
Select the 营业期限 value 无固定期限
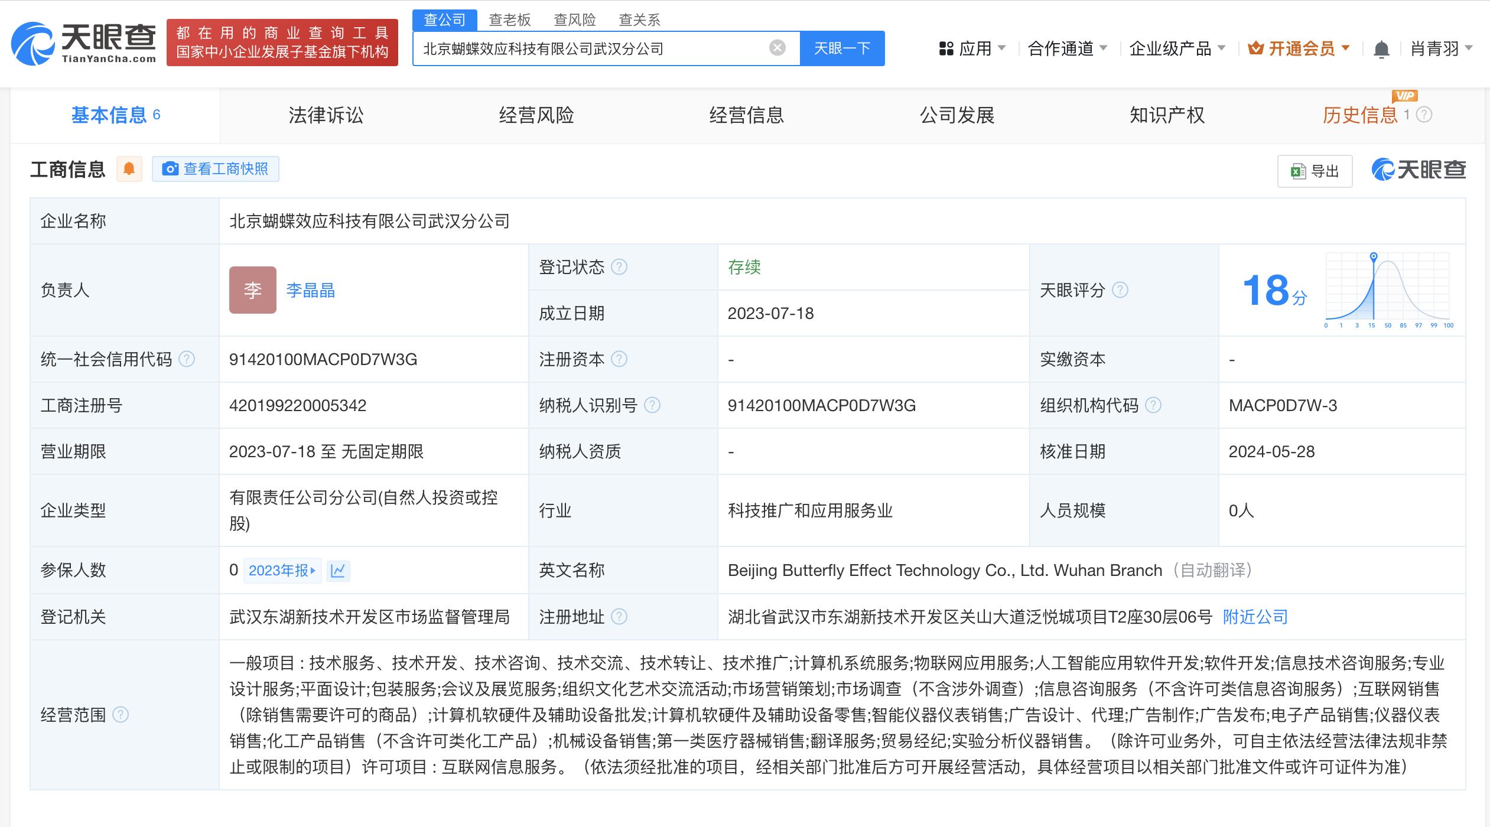382,451
